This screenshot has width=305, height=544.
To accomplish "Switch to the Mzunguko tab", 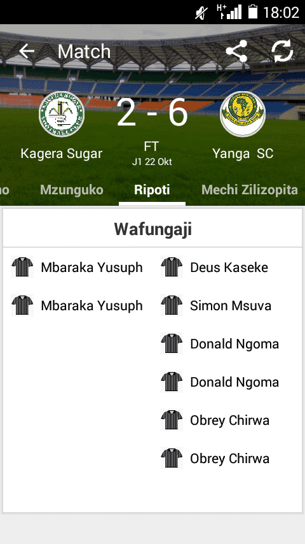I will click(72, 190).
